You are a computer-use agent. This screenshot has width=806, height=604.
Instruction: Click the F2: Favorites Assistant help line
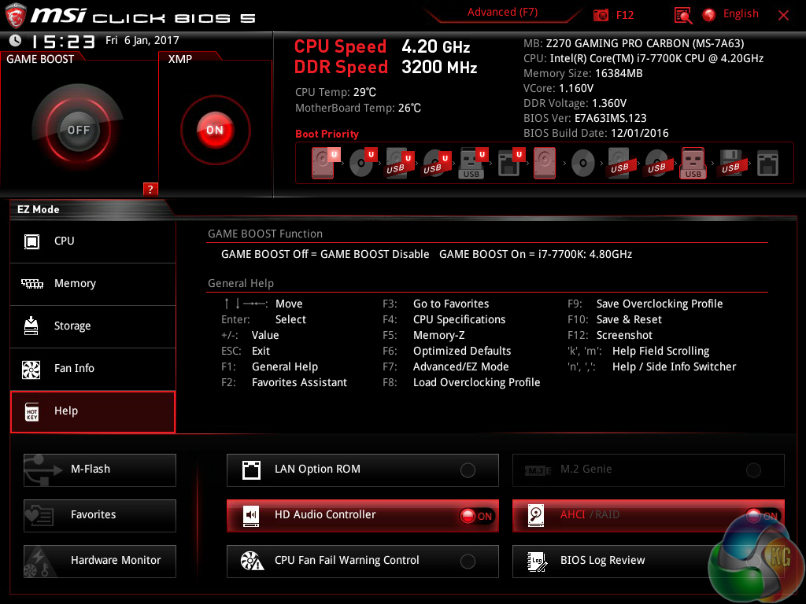pyautogui.click(x=284, y=383)
